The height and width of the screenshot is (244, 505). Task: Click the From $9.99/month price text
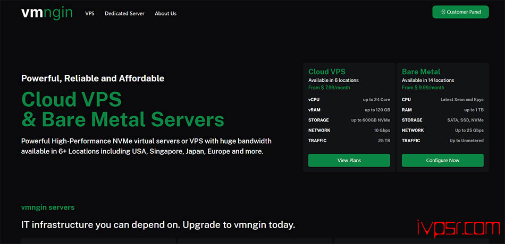click(423, 88)
